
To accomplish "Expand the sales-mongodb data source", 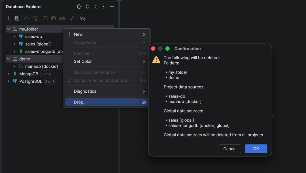I will (x=14, y=51).
